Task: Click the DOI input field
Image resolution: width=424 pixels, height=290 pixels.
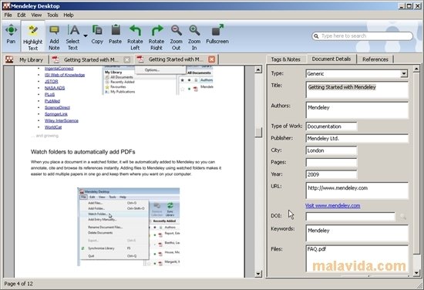Action: (x=351, y=216)
